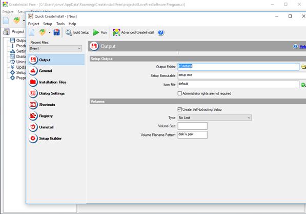
Task: Click the Uninstall shield sidebar icon
Action: [33, 127]
